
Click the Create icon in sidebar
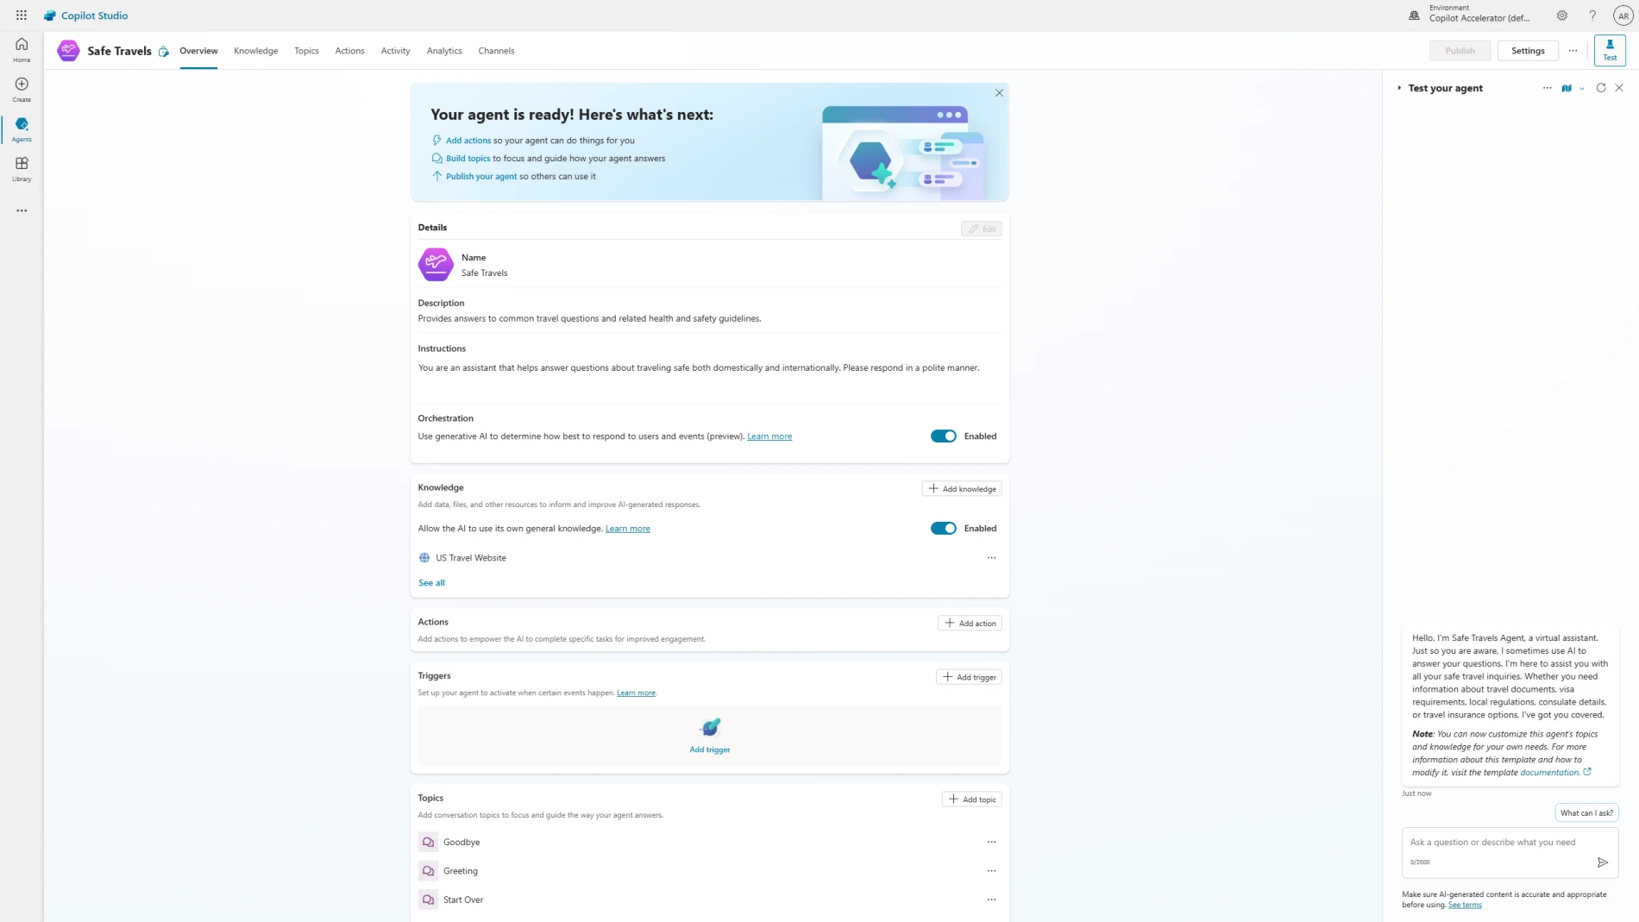pos(22,89)
